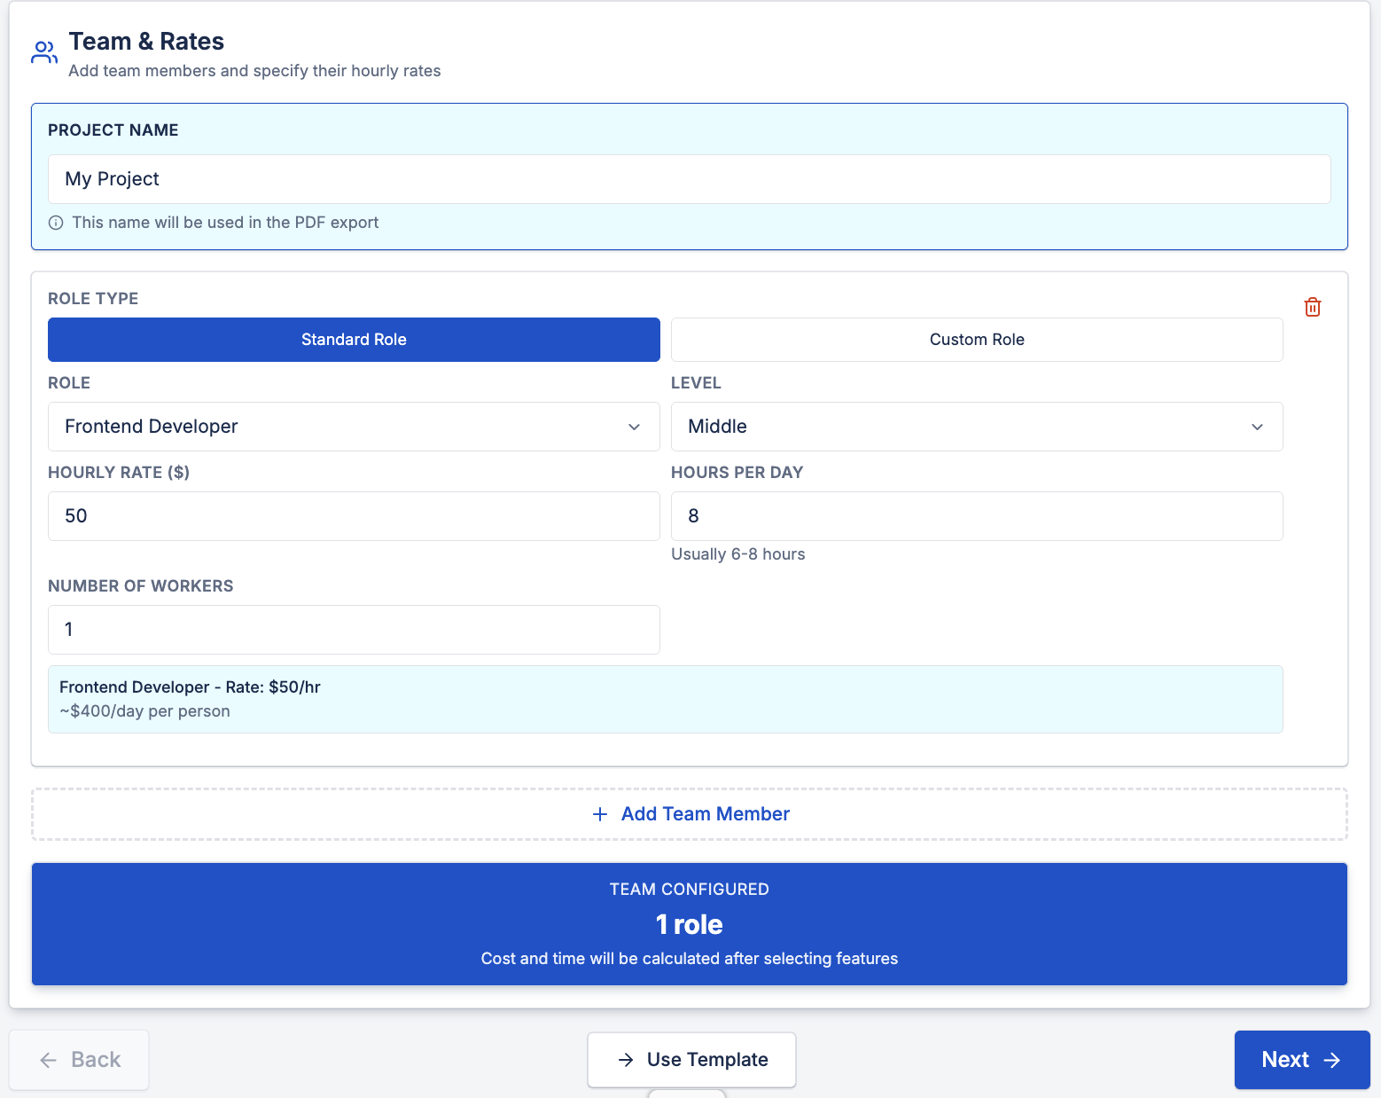The height and width of the screenshot is (1098, 1381).
Task: Click inside the Project Name field
Action: (x=689, y=178)
